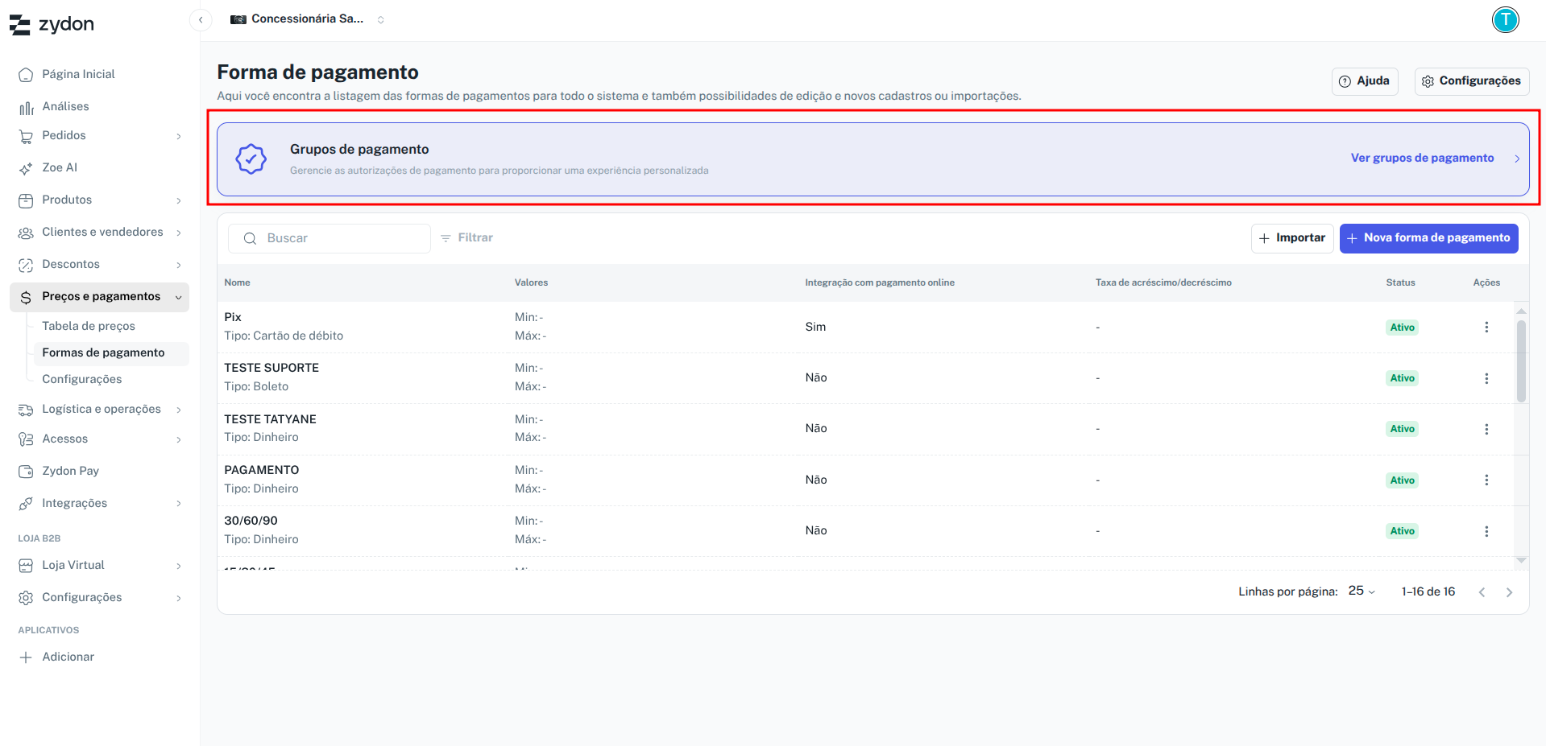
Task: Expand Clientes e vendedores chevron
Action: (179, 233)
